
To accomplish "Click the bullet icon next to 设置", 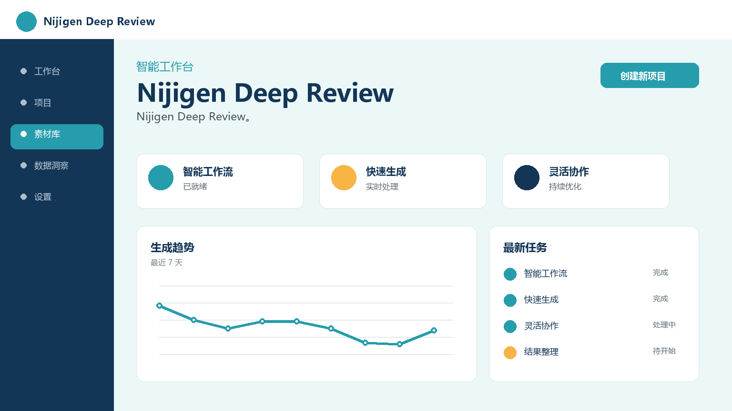I will pos(23,196).
